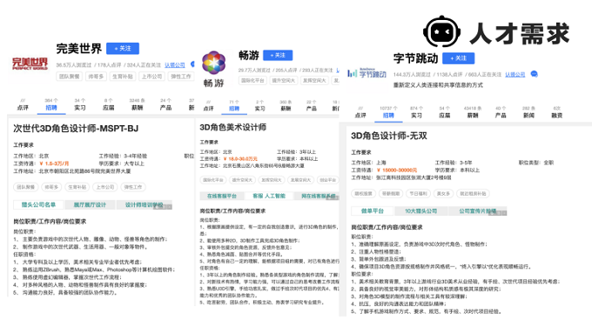Click the 美女多 tag in the 字节跳动 job card
Screen dimensions: 592x327
pos(443,193)
